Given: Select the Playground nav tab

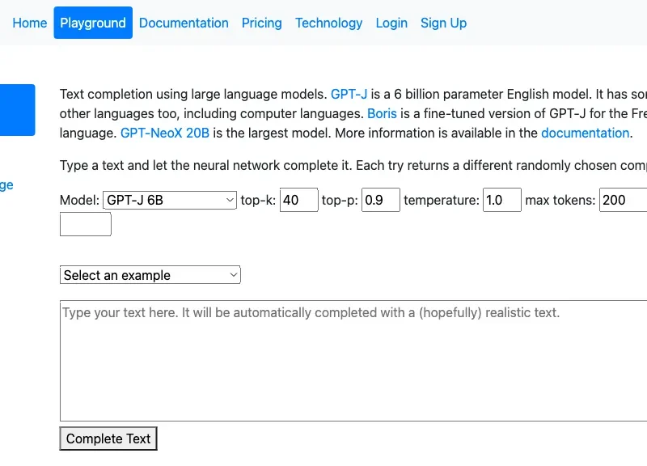Looking at the screenshot, I should point(93,23).
